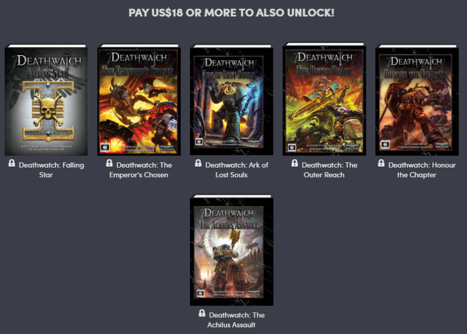
Task: Click the lock icon beside Ark of Lost Souls
Action: tap(198, 163)
